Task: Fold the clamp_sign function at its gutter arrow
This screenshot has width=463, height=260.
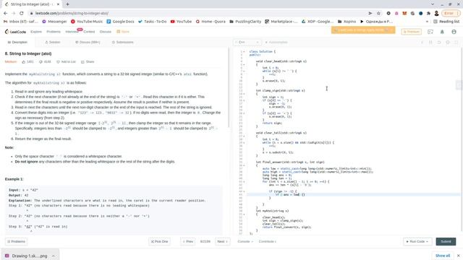Action: (244, 94)
